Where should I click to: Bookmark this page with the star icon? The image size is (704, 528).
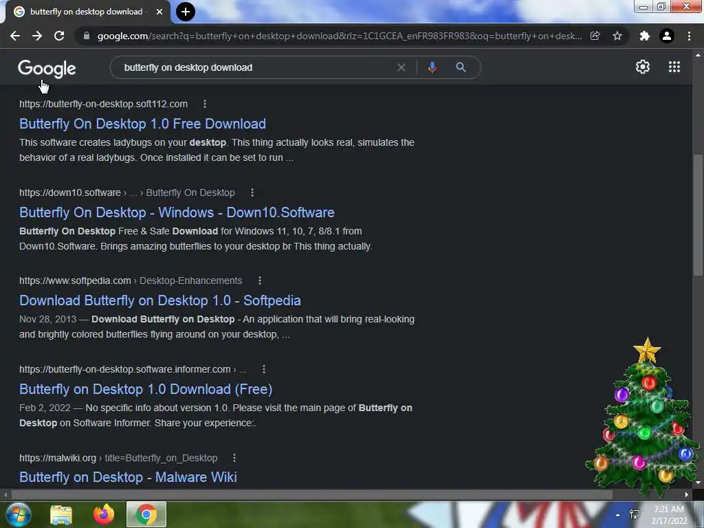617,36
